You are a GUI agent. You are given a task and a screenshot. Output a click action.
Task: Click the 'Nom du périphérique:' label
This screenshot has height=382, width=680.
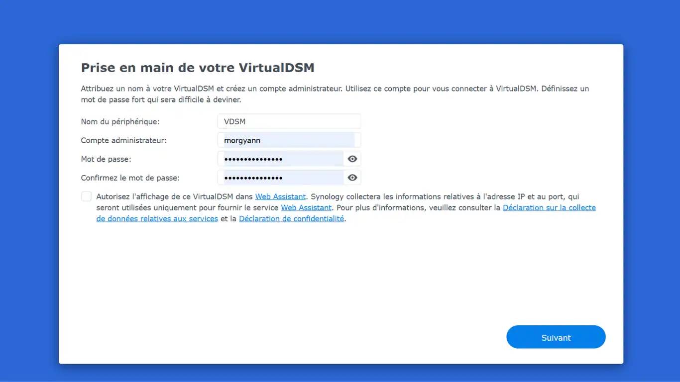(x=120, y=121)
